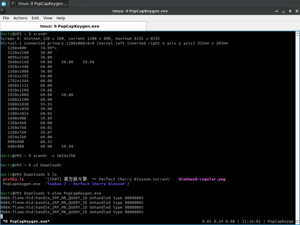This screenshot has width=300, height=225.
Task: Click the 640x480 resolution entry
Action: click(16, 146)
